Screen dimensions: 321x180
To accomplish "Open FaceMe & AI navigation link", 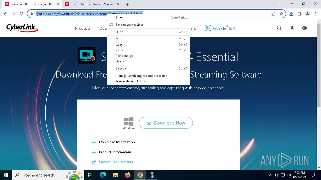I will pos(220,28).
